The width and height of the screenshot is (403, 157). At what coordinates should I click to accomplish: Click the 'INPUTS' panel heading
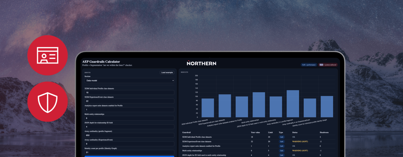[x=87, y=72]
